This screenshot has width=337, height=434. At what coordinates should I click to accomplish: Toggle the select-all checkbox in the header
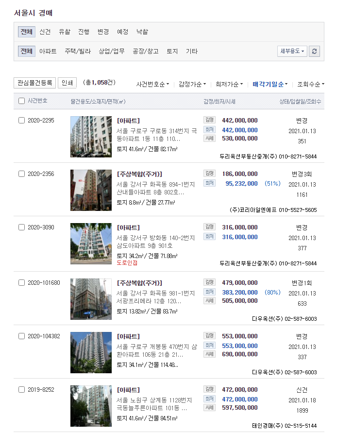pos(21,101)
